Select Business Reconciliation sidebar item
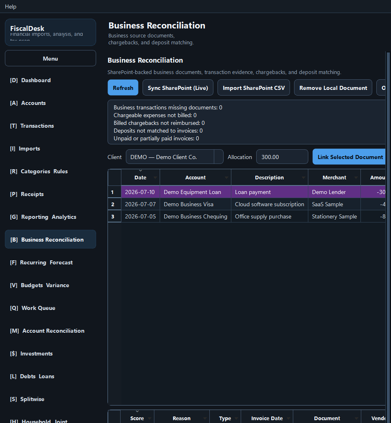 click(x=50, y=240)
